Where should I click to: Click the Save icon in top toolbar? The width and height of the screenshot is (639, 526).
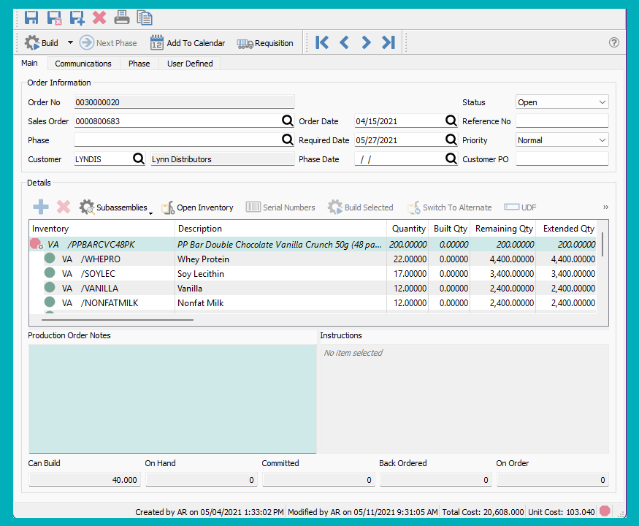tap(31, 18)
